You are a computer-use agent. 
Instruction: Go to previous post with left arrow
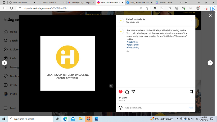[4, 63]
